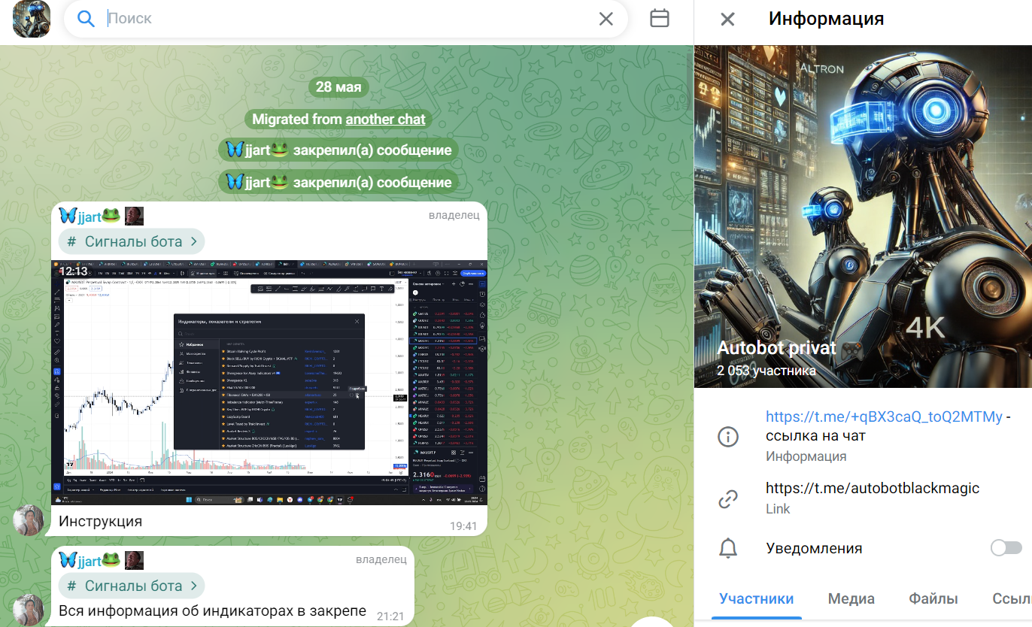Click the chat avatar in the top-left corner
1032x627 pixels.
pos(32,20)
